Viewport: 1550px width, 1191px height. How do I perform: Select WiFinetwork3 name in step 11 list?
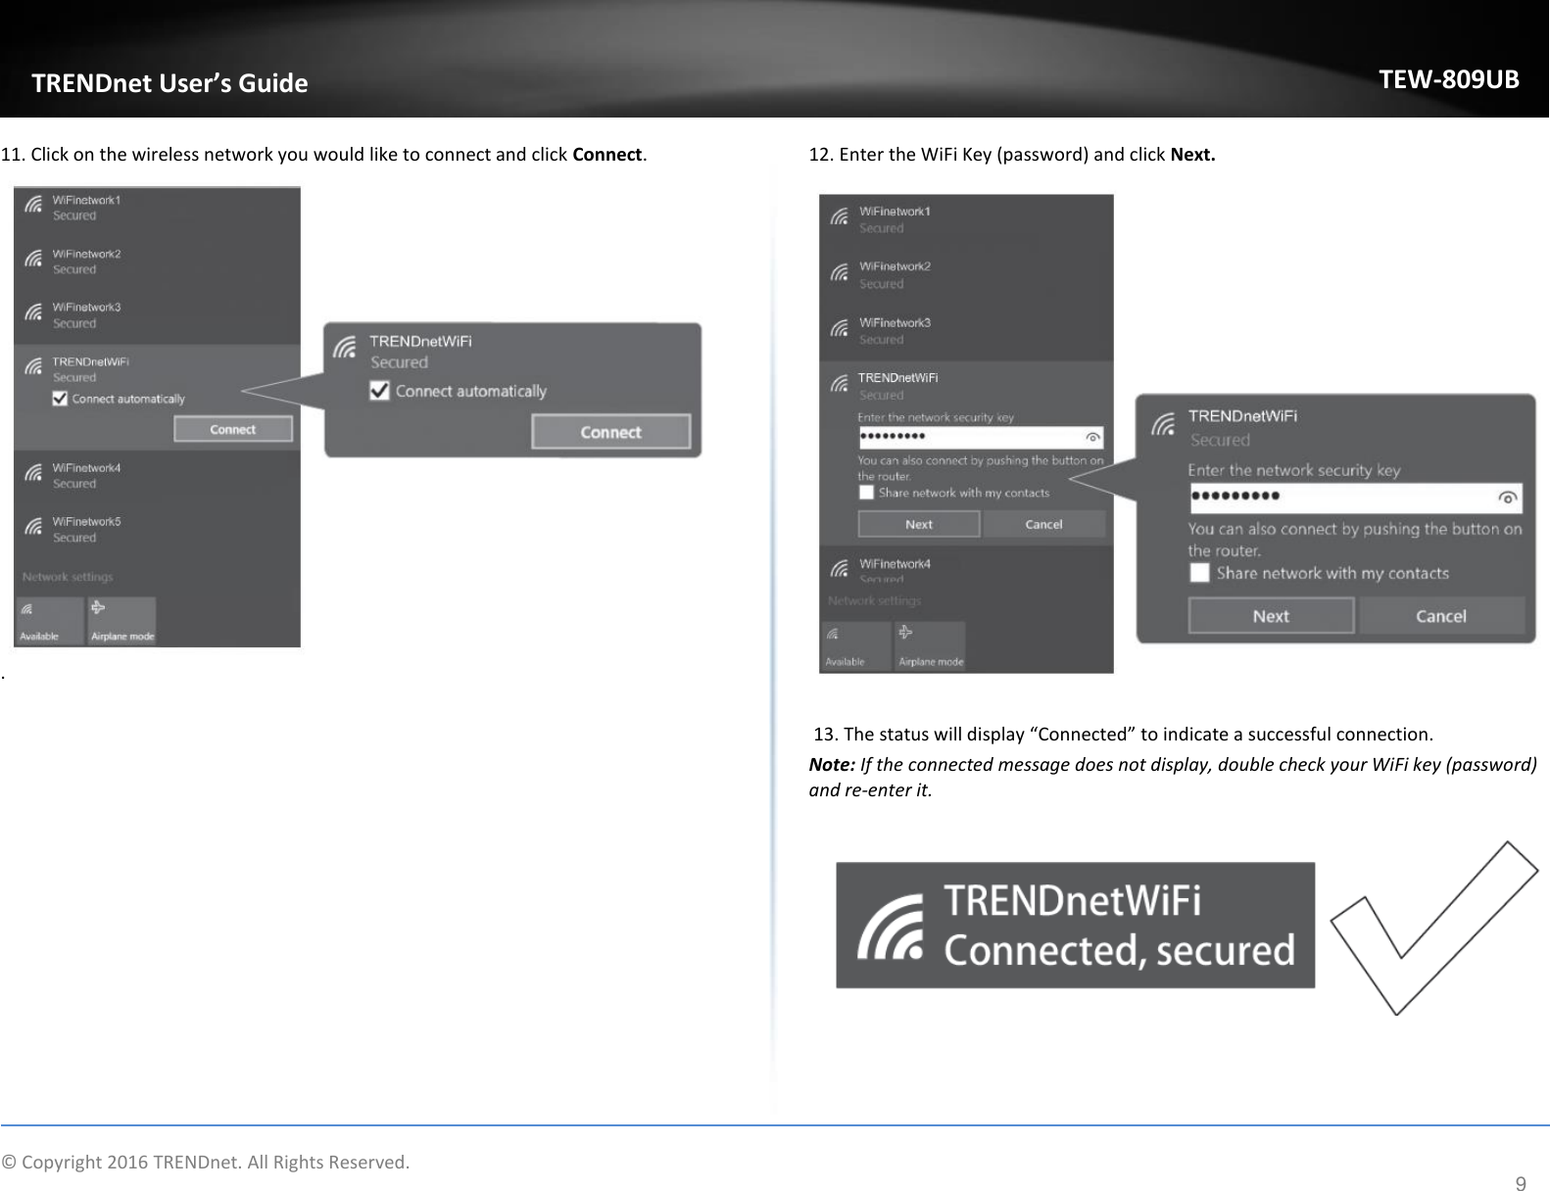[86, 308]
